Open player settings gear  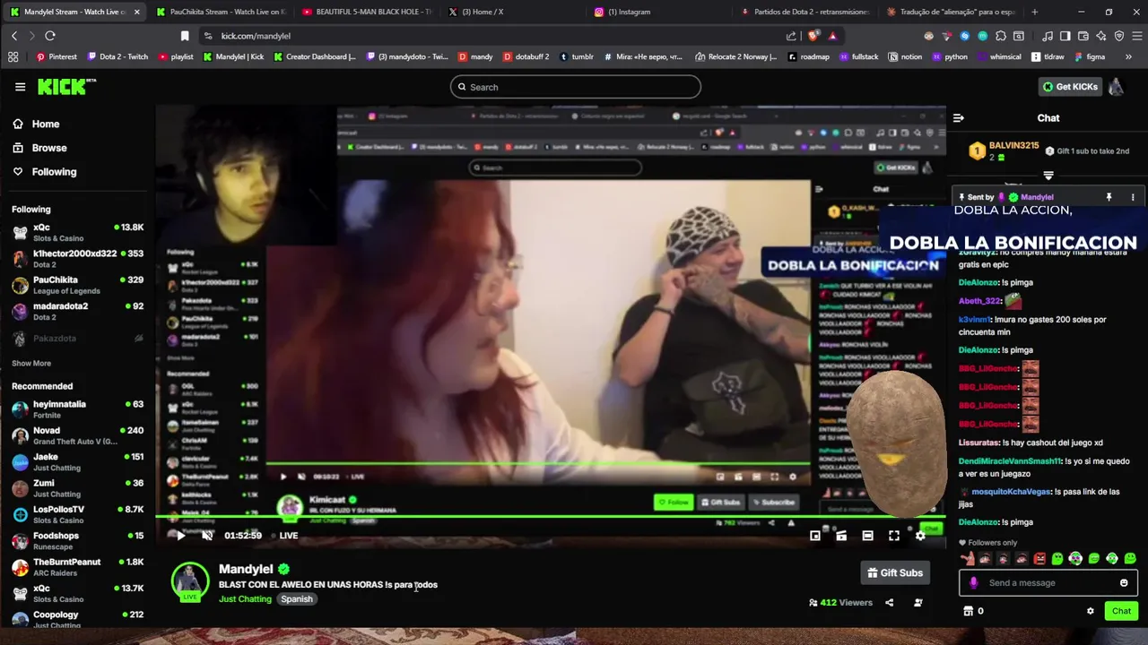pyautogui.click(x=920, y=536)
